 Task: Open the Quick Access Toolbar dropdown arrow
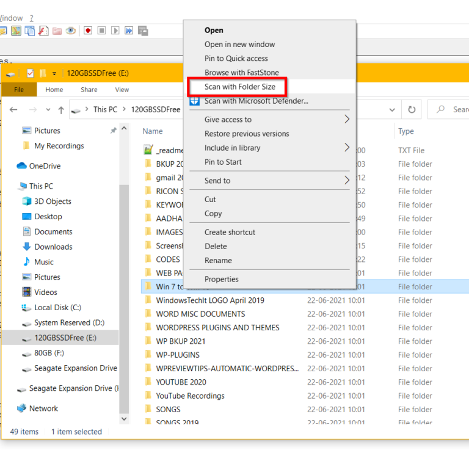[54, 74]
